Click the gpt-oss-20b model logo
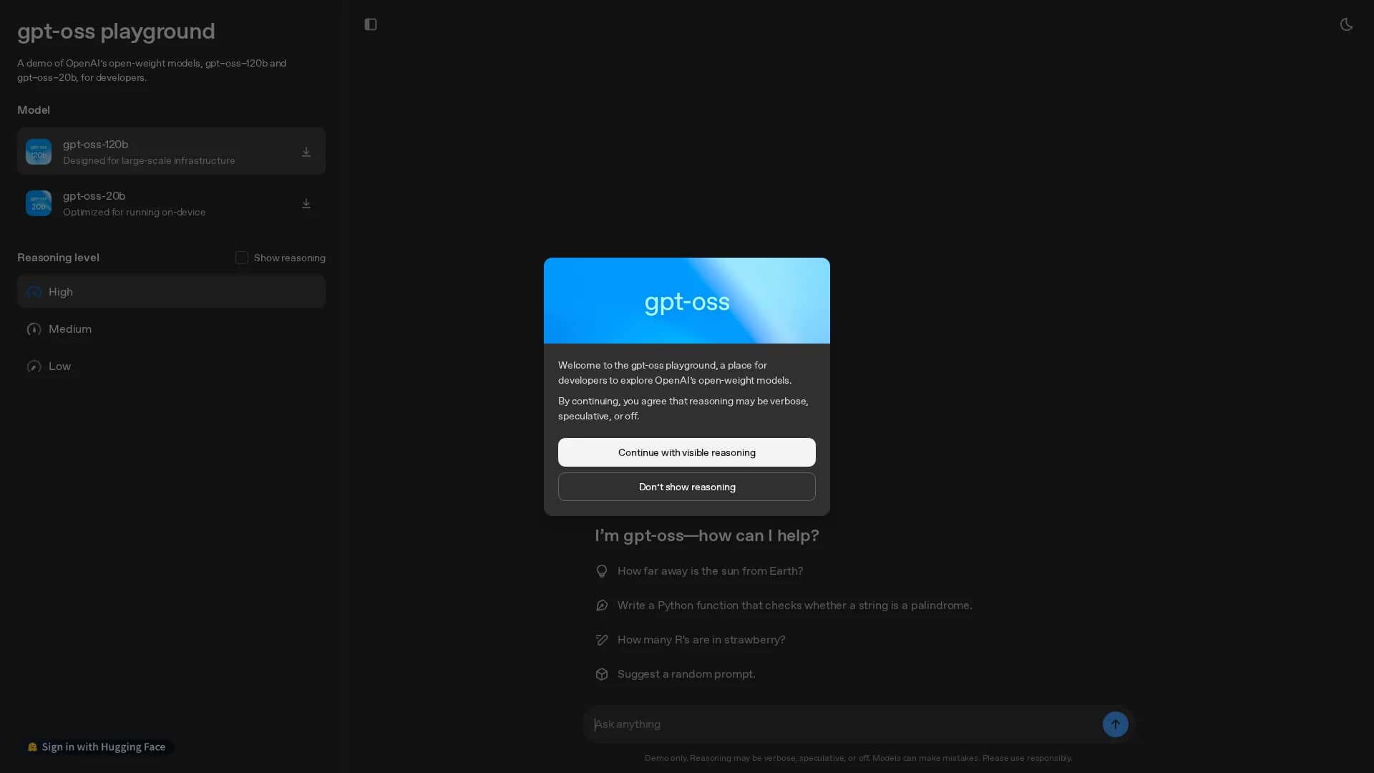Screen dimensions: 1374x773 [39, 203]
